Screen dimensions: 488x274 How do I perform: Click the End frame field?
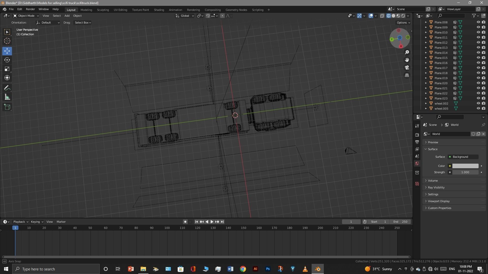tap(400, 222)
